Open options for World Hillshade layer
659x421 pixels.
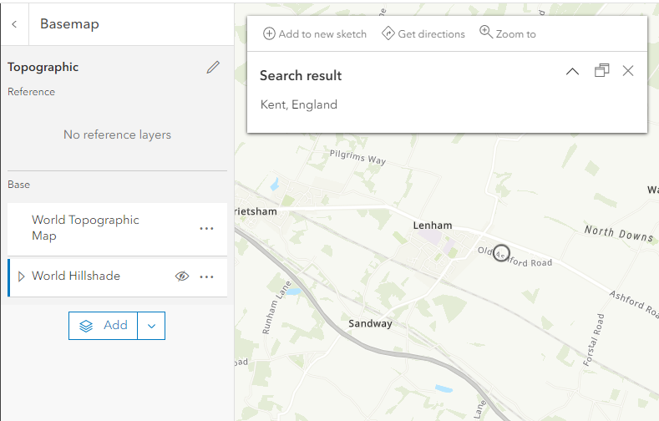[206, 276]
